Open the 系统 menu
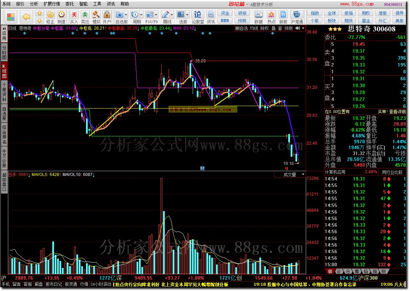The image size is (410, 291). tap(6, 4)
